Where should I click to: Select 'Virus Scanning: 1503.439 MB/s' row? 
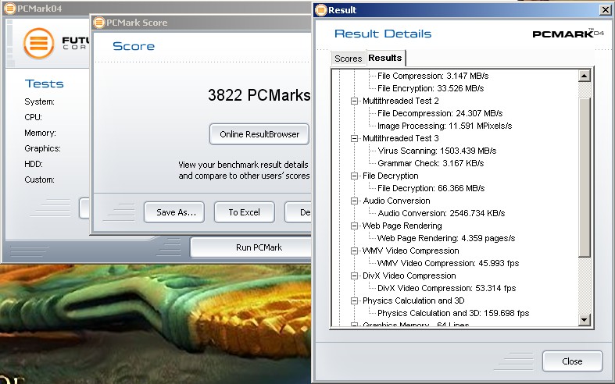click(x=437, y=151)
